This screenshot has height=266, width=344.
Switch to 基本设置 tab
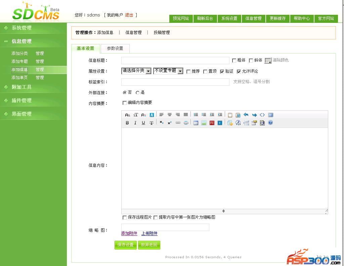pos(85,48)
